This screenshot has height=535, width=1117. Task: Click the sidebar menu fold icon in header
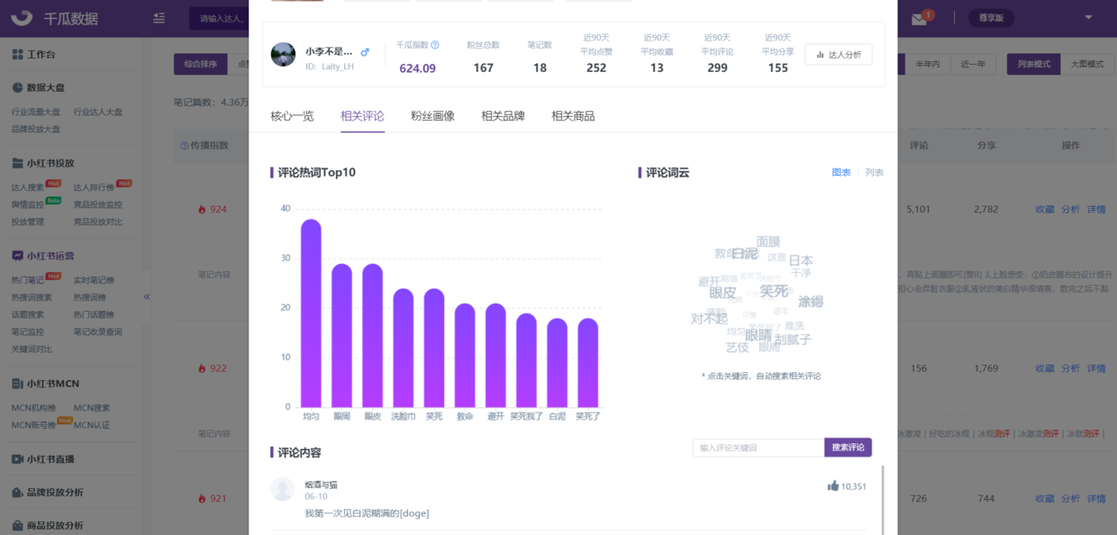[159, 18]
